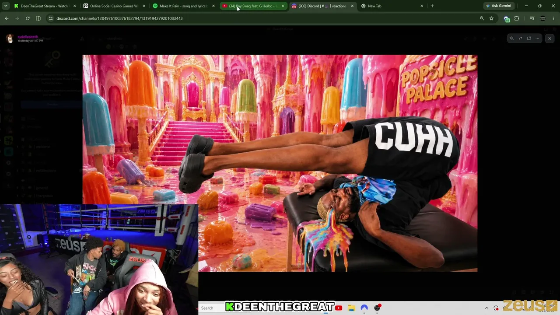Open the image in browser
This screenshot has width=560, height=315.
click(x=528, y=38)
